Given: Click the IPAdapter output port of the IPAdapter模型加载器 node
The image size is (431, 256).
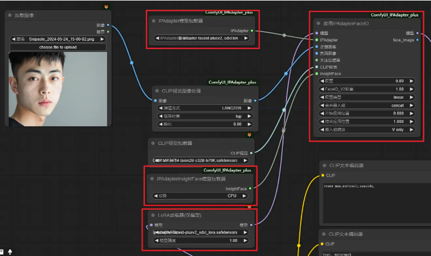Looking at the screenshot, I should tap(252, 31).
